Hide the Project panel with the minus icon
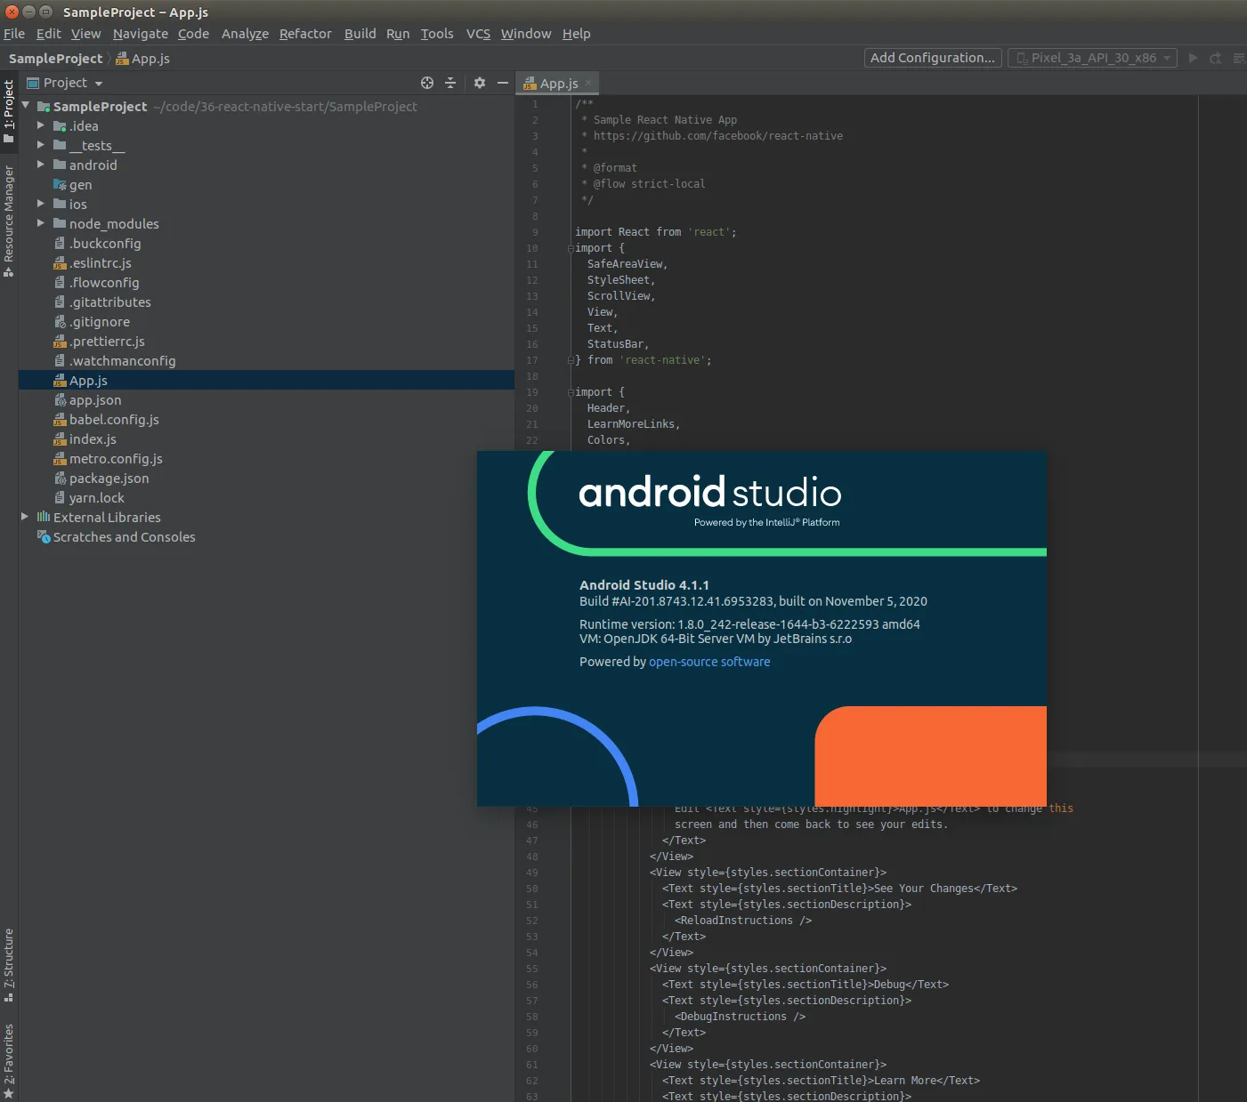The height and width of the screenshot is (1102, 1247). click(503, 83)
